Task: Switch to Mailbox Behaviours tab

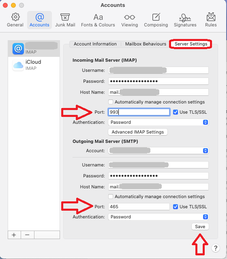Action: (x=146, y=44)
